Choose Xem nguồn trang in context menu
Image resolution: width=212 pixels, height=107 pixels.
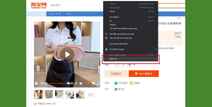click(131, 55)
